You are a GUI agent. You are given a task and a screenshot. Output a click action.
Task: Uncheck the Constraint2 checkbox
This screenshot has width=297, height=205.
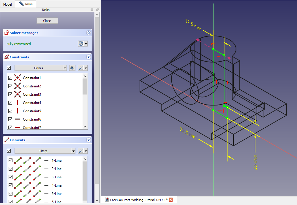pyautogui.click(x=10, y=86)
